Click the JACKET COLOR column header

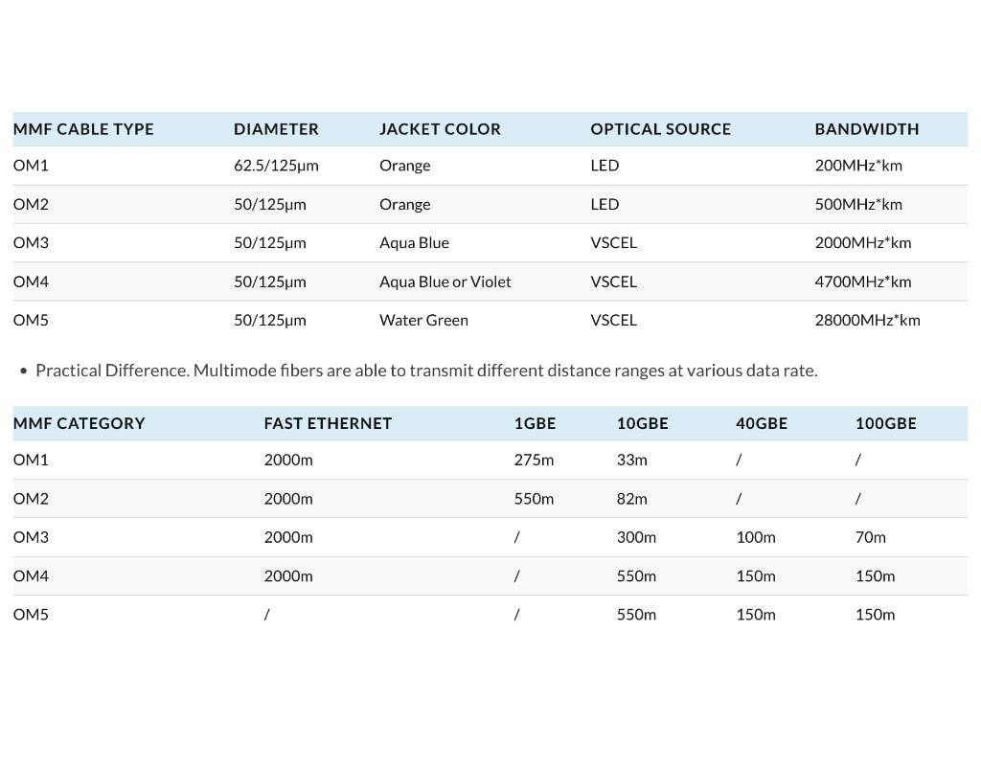tap(440, 129)
